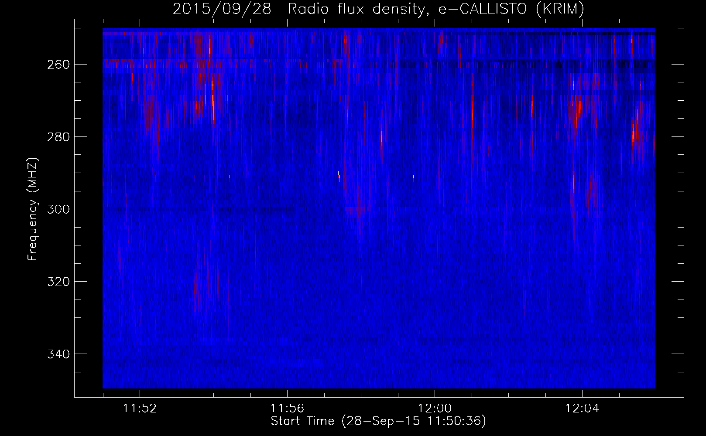
Task: Click the plot title '2015/09/28 Radio flux density, e-CALLISTO (KRIM)'
Action: click(378, 9)
